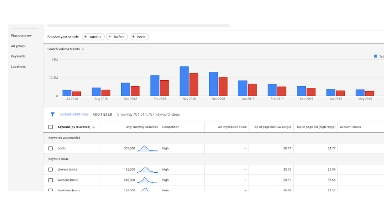Toggle the select-all keywords checkbox
The image size is (384, 224).
point(51,127)
